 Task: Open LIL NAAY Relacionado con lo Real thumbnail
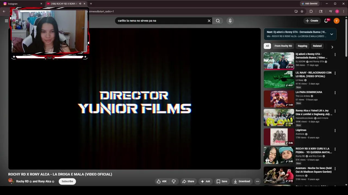click(279, 80)
